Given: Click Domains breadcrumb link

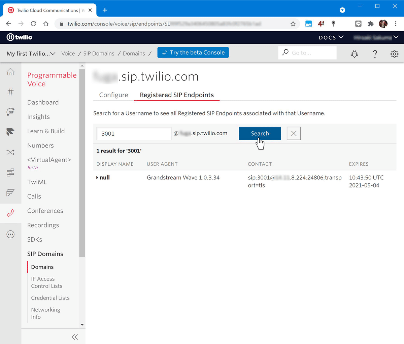Looking at the screenshot, I should pos(134,54).
